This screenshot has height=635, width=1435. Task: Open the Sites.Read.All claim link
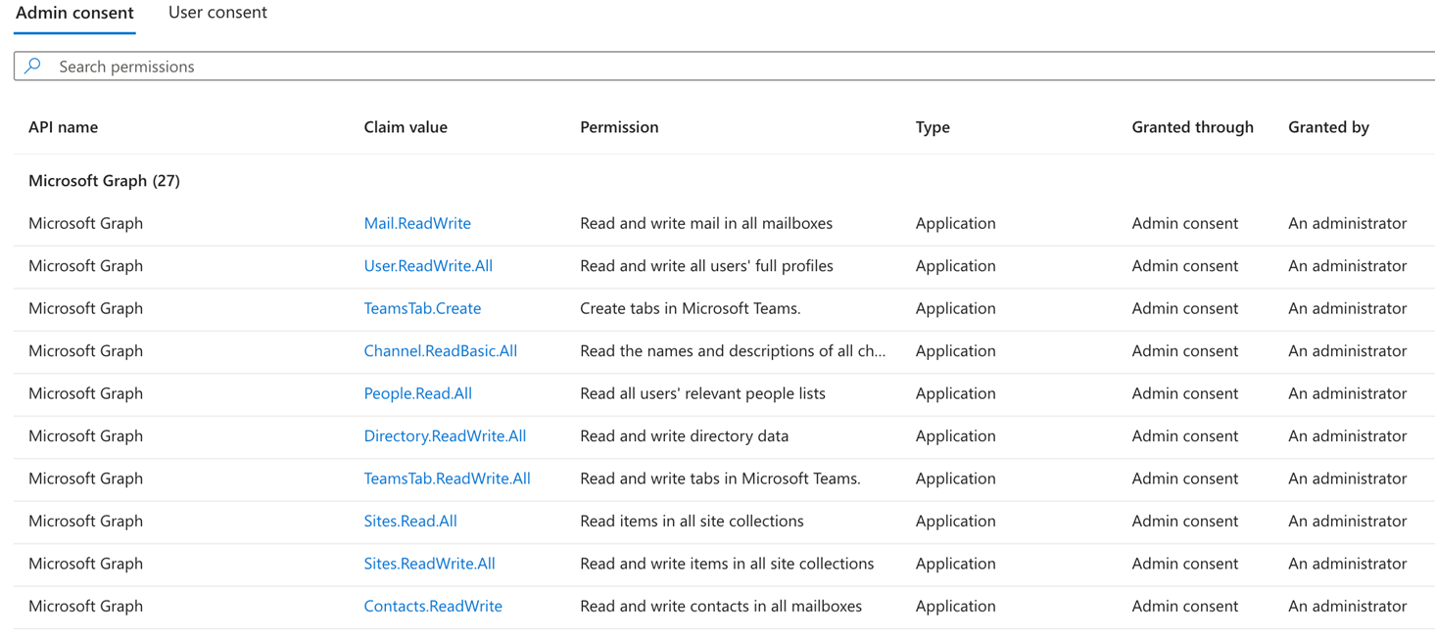click(410, 521)
